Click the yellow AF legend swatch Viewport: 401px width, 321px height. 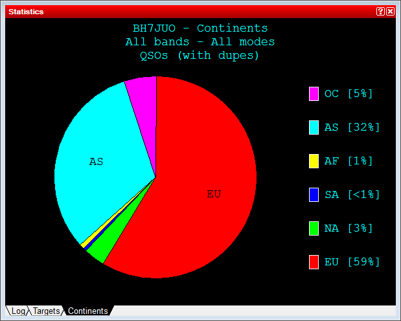click(314, 161)
